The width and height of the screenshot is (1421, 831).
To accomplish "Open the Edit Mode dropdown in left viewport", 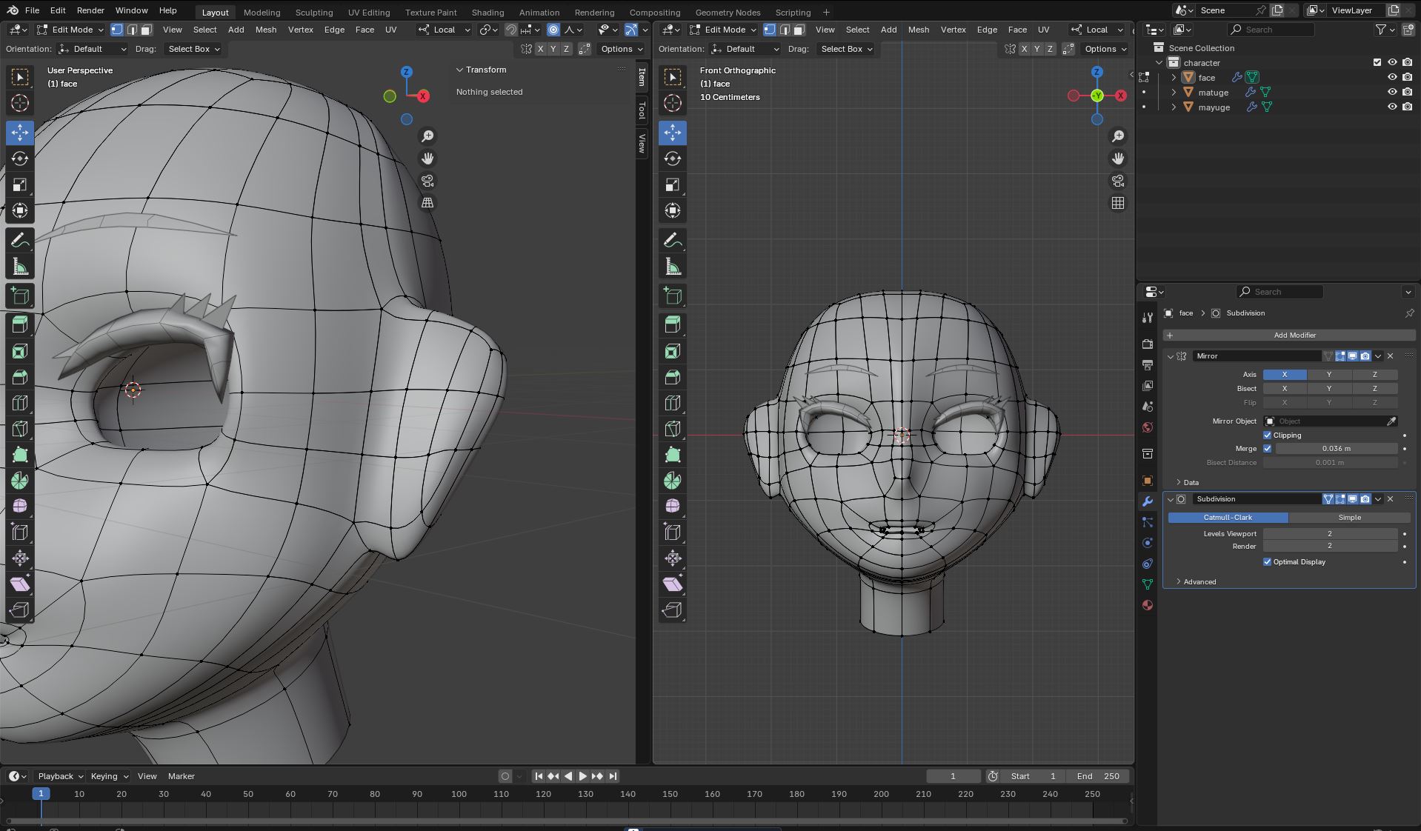I will [x=71, y=30].
